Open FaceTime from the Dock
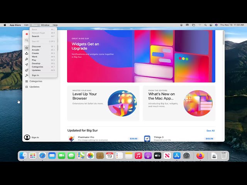This screenshot has width=247, height=185. point(62,156)
